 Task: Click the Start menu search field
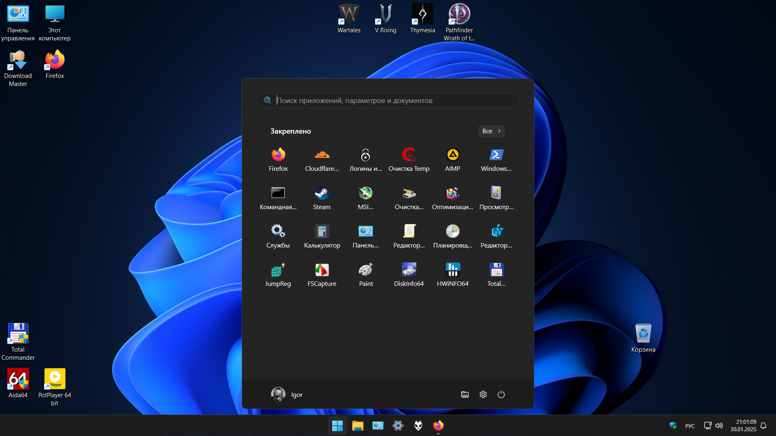click(x=388, y=101)
